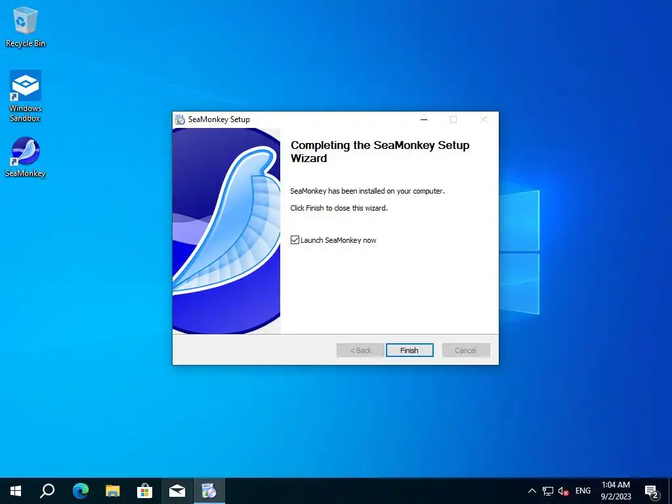Click the greyed Back button
The height and width of the screenshot is (504, 672).
(360, 350)
